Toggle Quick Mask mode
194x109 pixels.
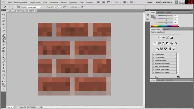coord(4,89)
